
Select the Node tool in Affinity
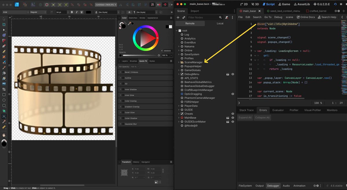pyautogui.click(x=4, y=30)
